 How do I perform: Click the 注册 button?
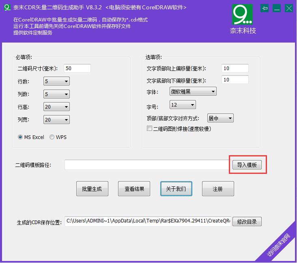click(x=218, y=189)
